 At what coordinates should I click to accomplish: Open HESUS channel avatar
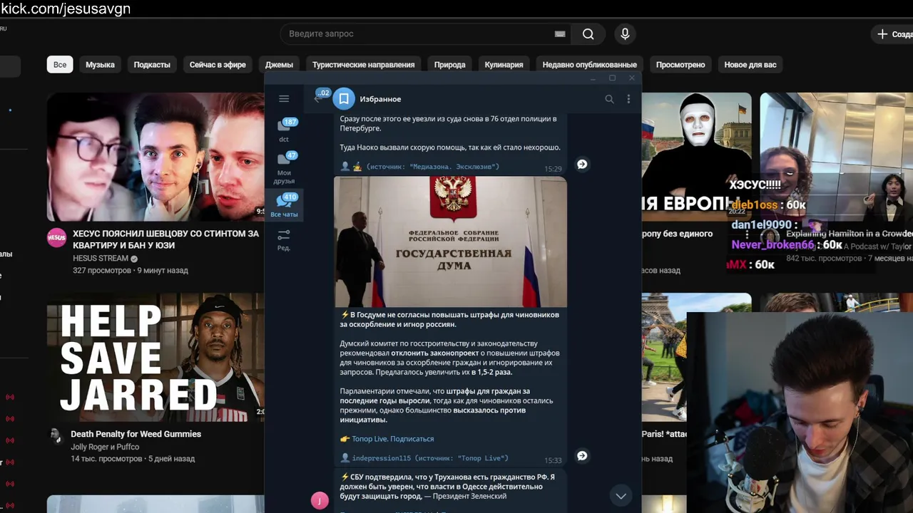tap(56, 238)
